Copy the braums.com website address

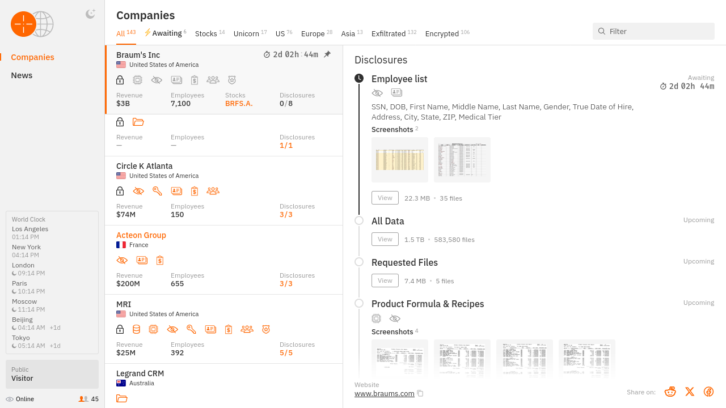tap(420, 393)
